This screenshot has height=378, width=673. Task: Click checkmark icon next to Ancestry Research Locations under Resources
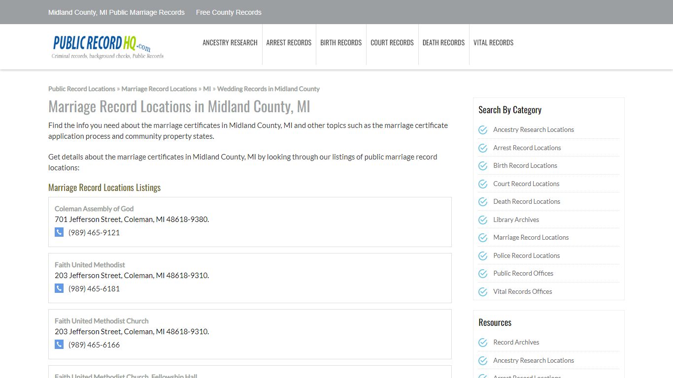point(483,361)
